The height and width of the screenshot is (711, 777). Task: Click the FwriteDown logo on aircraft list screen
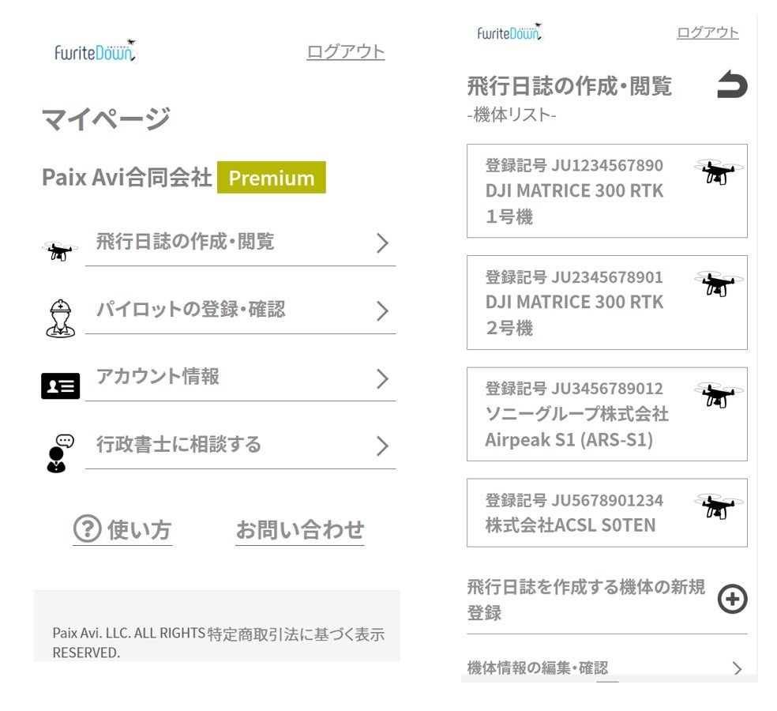[509, 32]
